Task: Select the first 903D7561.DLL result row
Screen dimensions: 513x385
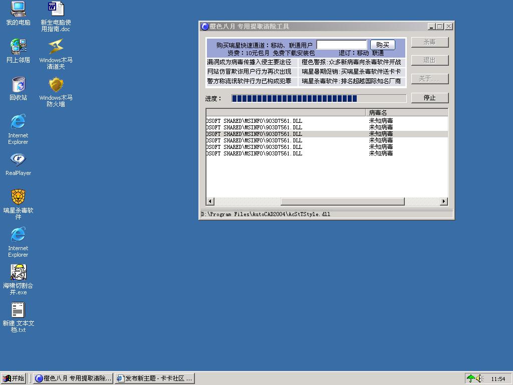Action: [327, 121]
